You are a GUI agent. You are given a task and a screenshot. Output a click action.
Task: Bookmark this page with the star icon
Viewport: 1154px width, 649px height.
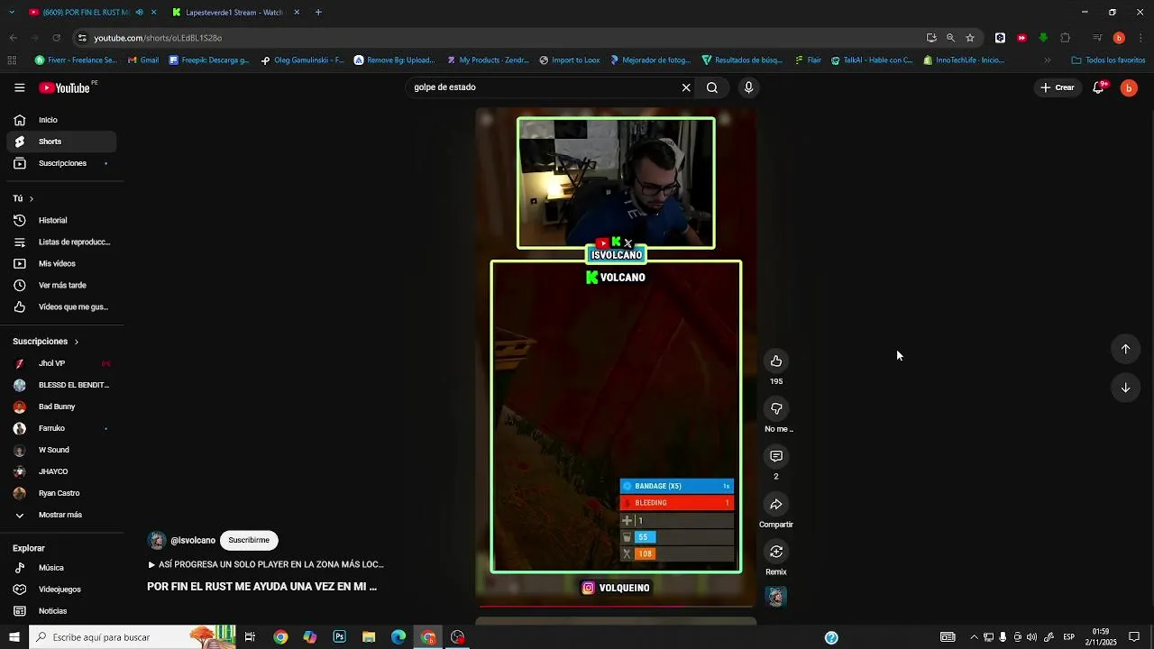click(x=970, y=38)
